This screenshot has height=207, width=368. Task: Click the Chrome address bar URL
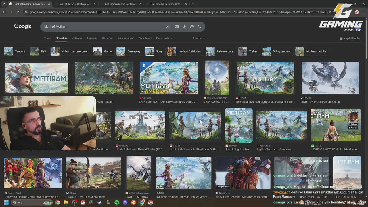click(x=181, y=12)
